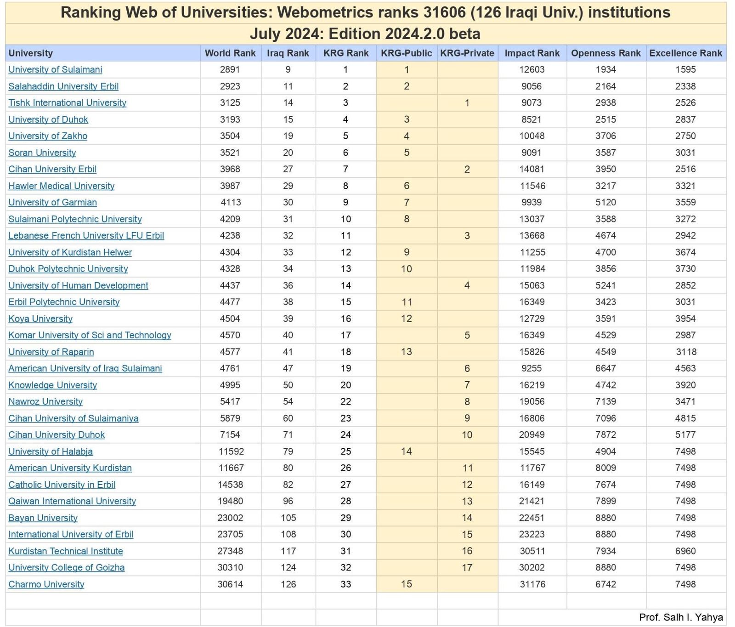Click Salahaddin University Erbil link

coord(63,86)
